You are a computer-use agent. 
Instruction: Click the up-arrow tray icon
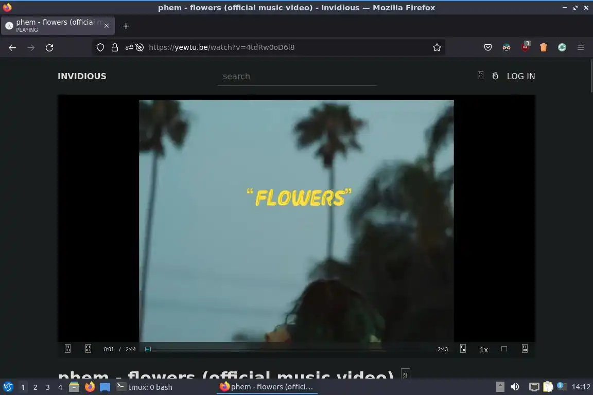(500, 387)
